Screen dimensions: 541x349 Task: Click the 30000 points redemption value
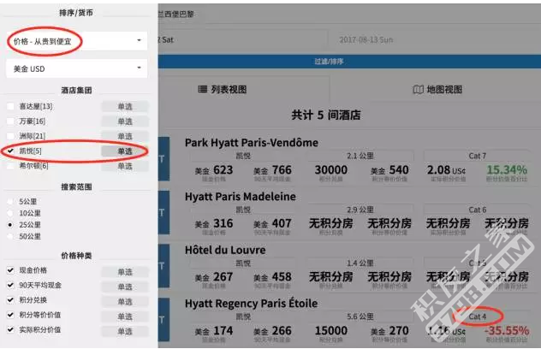pyautogui.click(x=331, y=169)
